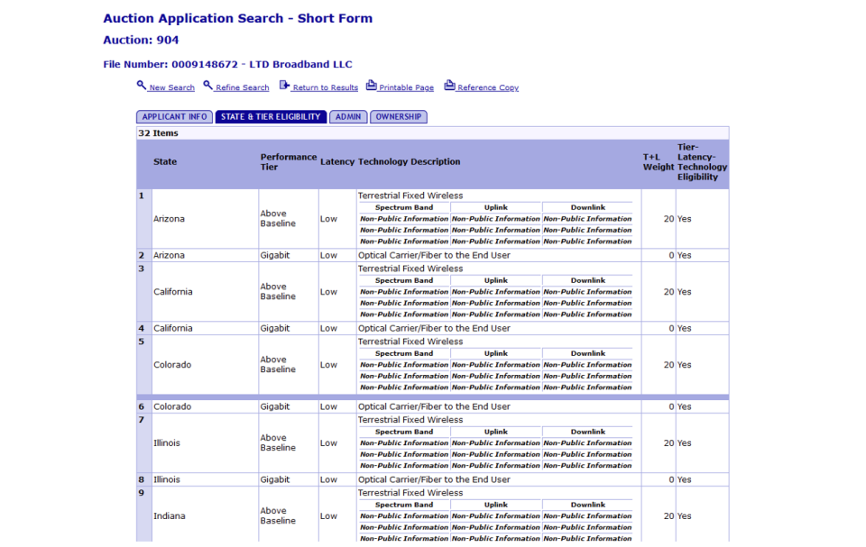Open the Admin tab

(x=348, y=117)
